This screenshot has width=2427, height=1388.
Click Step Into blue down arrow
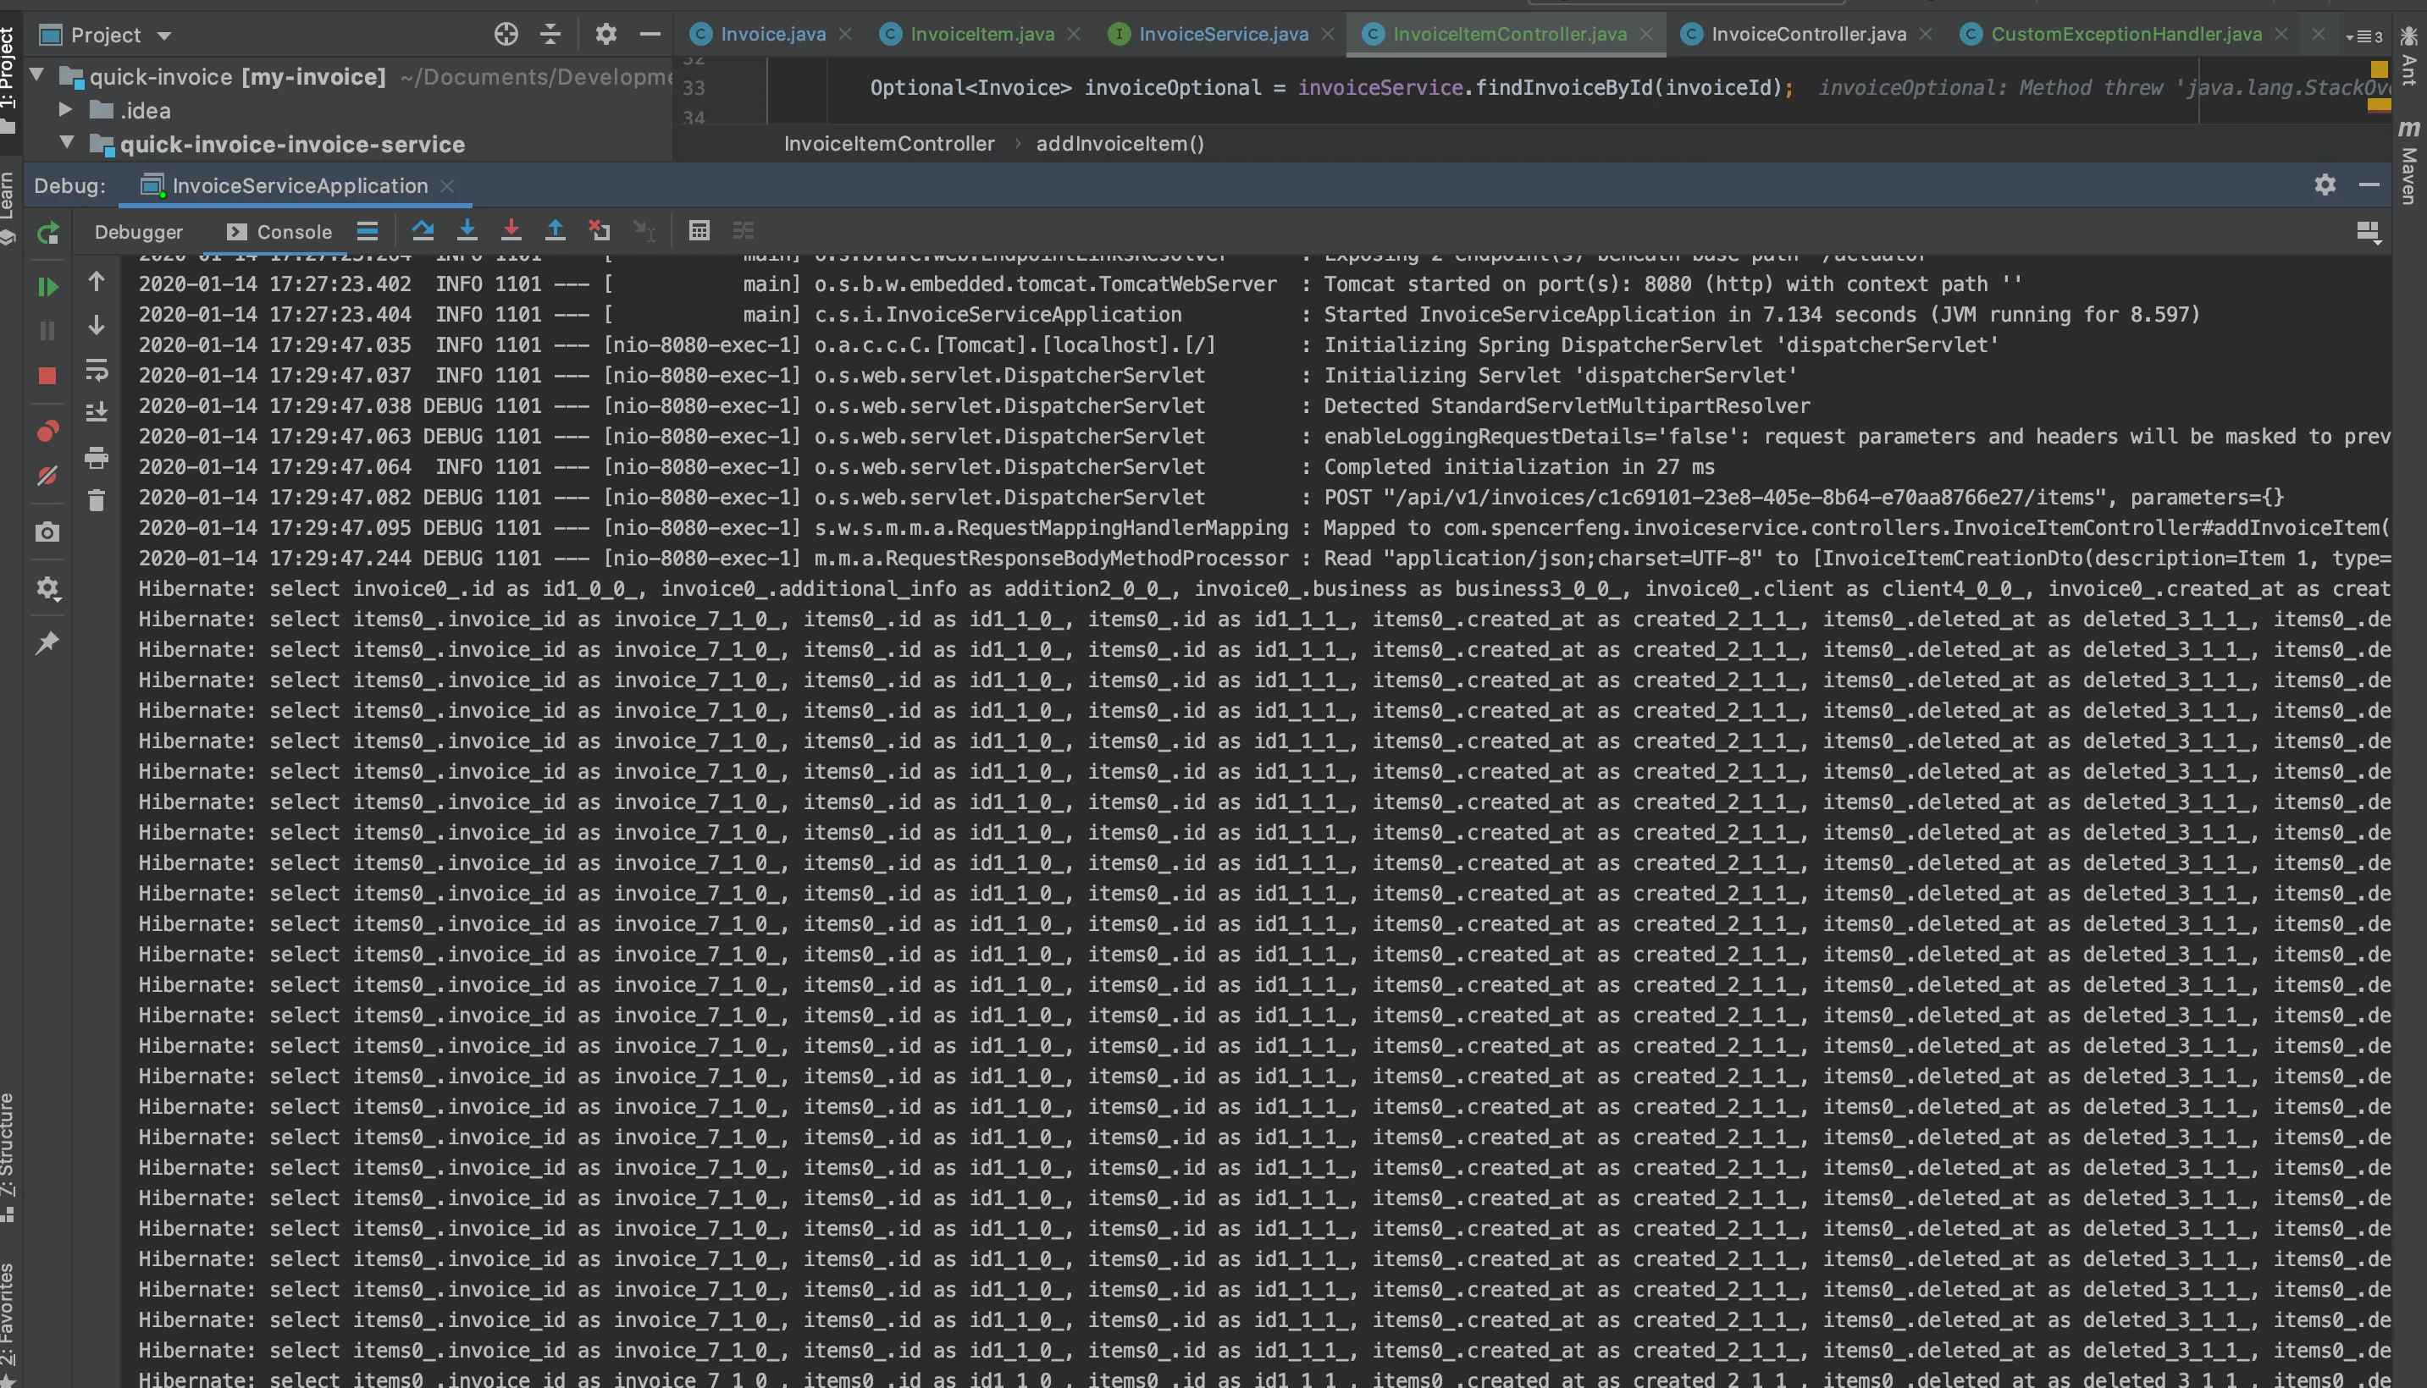coord(467,231)
